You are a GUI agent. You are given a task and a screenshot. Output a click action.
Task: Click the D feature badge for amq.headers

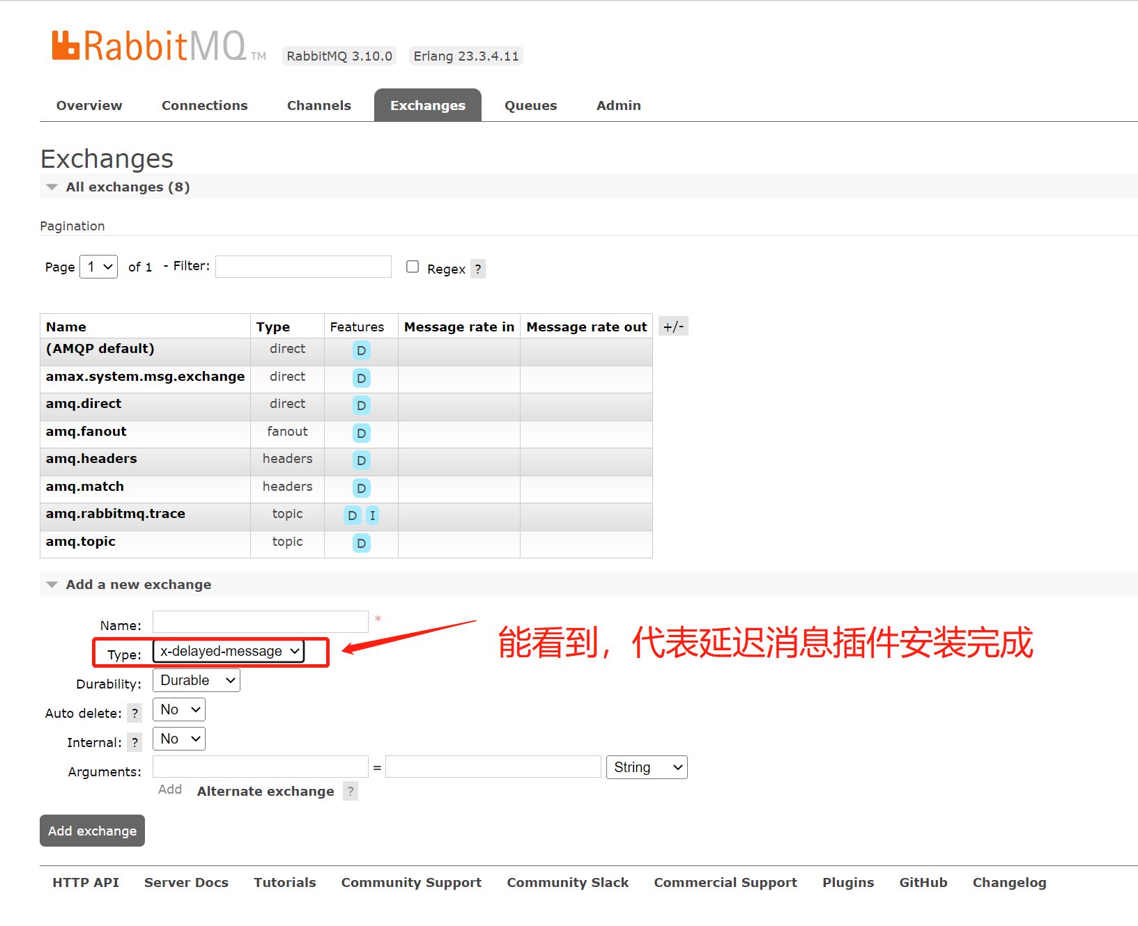pyautogui.click(x=361, y=460)
